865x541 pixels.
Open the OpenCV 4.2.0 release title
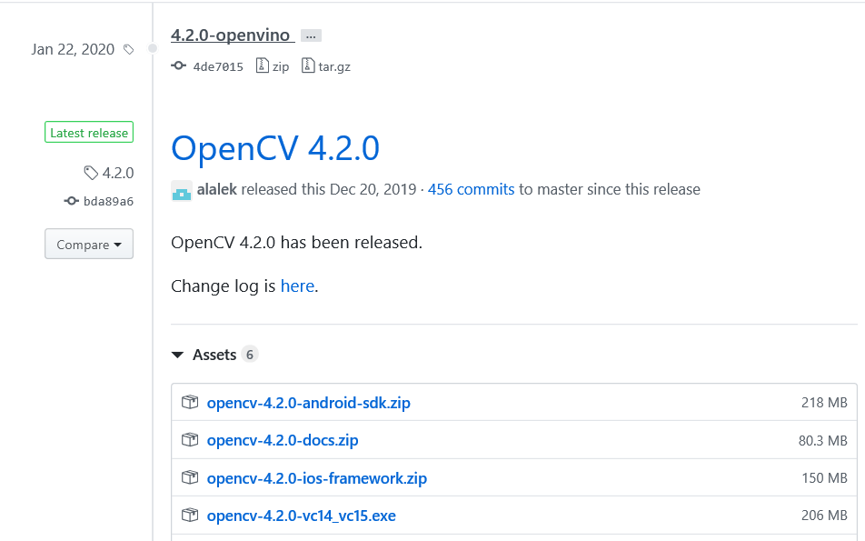(275, 148)
